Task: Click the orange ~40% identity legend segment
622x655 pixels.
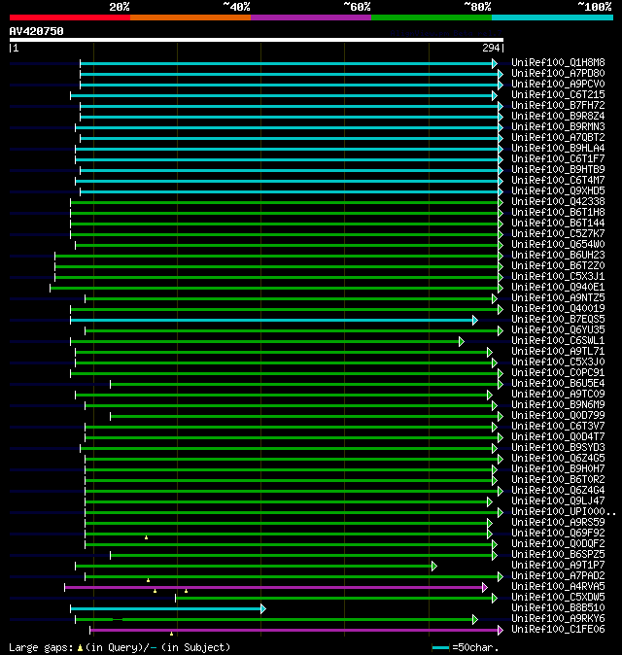Action: pyautogui.click(x=190, y=17)
